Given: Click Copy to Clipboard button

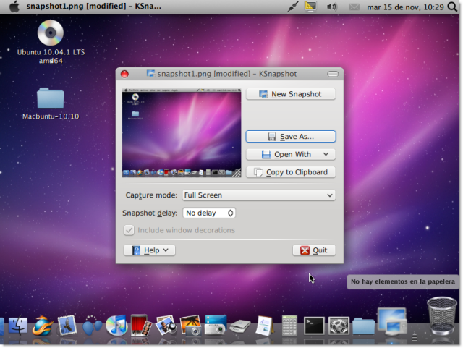Looking at the screenshot, I should point(291,172).
